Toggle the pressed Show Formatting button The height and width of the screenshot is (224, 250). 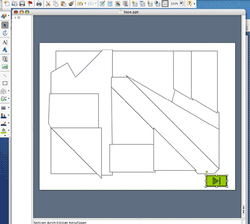click(x=165, y=3)
